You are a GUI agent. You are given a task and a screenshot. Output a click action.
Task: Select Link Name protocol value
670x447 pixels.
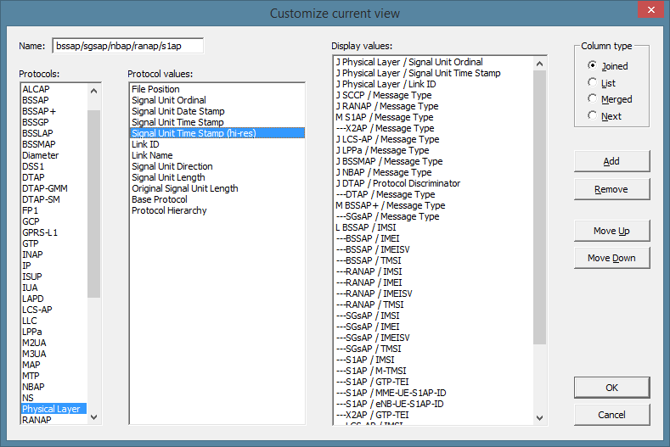click(217, 155)
